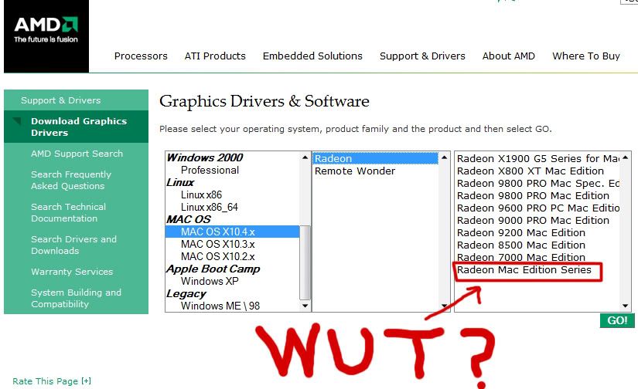This screenshot has height=389, width=638.
Task: Open Warranty Services link
Action: (72, 272)
